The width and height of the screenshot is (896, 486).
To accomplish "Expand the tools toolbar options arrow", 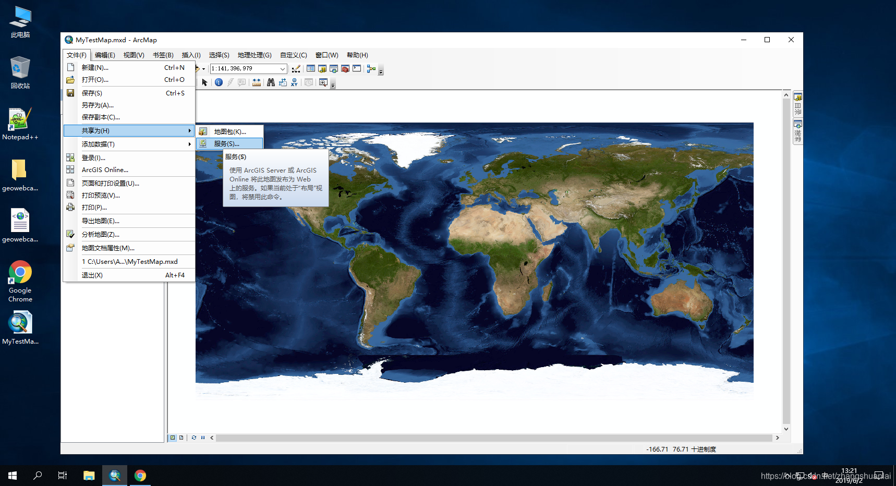I will pos(333,84).
